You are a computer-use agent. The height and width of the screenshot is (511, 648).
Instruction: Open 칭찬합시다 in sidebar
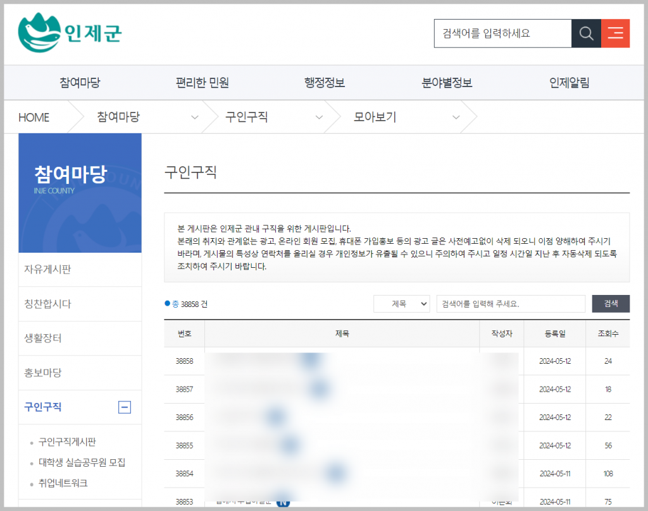click(80, 304)
